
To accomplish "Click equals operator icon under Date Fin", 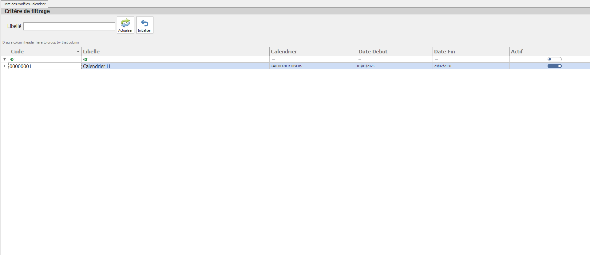I will point(437,59).
